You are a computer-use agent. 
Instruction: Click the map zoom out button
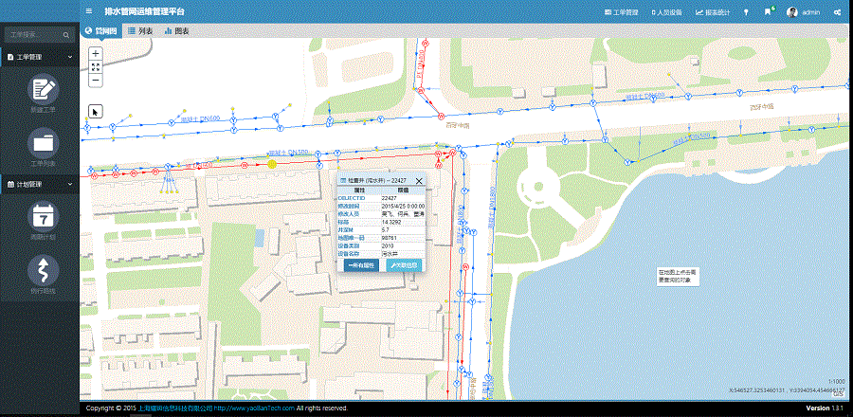click(x=96, y=81)
